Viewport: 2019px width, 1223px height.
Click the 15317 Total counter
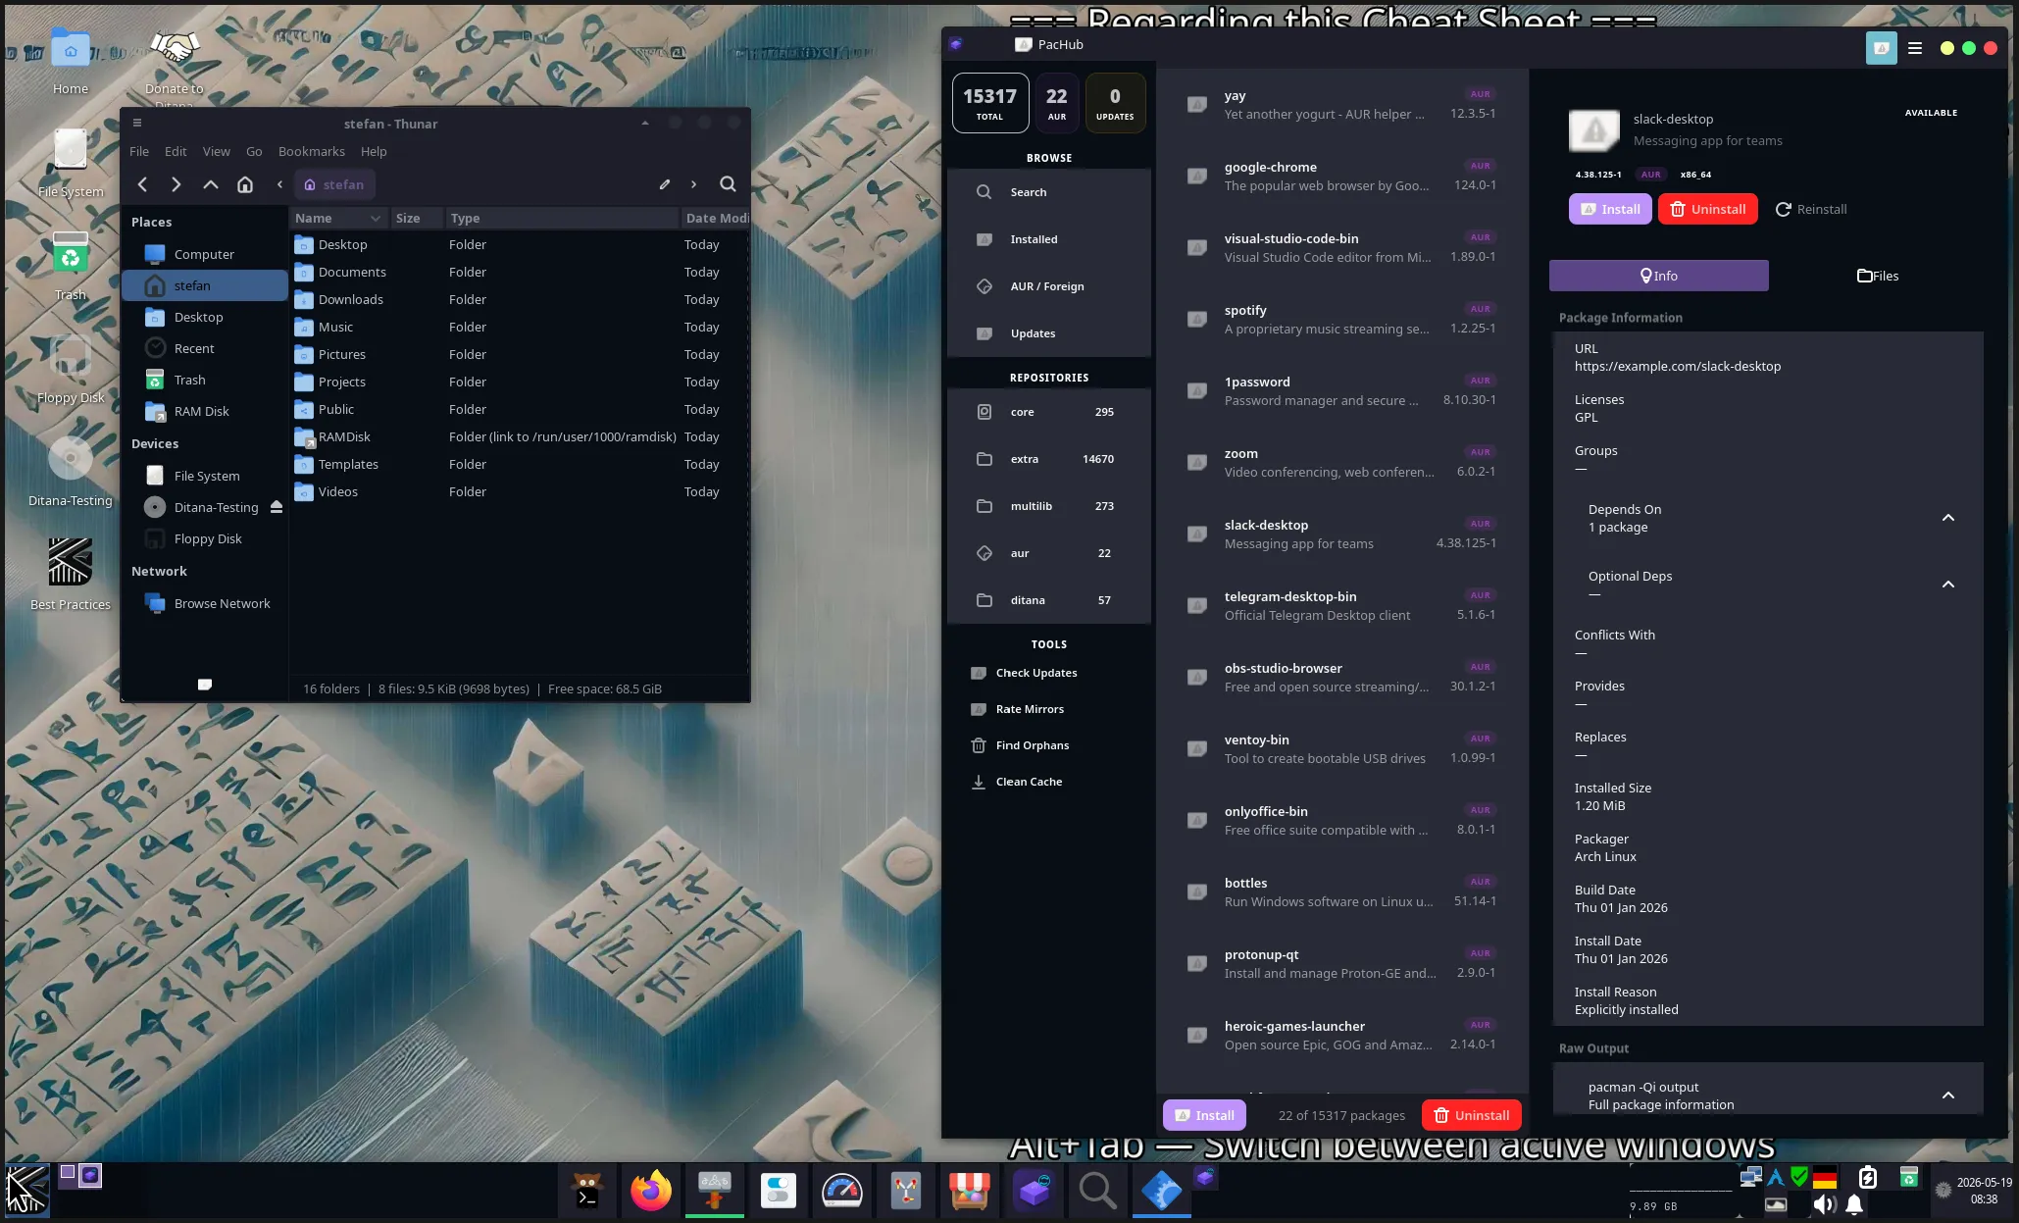(x=989, y=103)
